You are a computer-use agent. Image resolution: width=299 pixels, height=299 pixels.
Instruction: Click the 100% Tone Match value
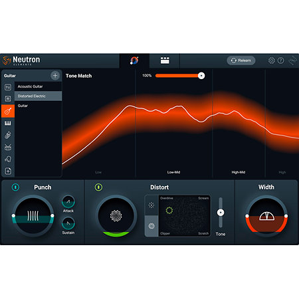[x=147, y=76]
